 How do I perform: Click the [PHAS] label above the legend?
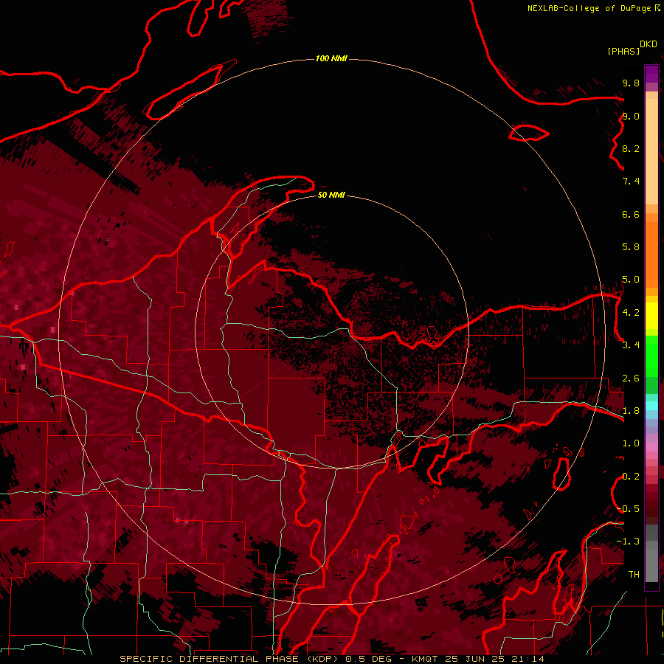pos(623,52)
